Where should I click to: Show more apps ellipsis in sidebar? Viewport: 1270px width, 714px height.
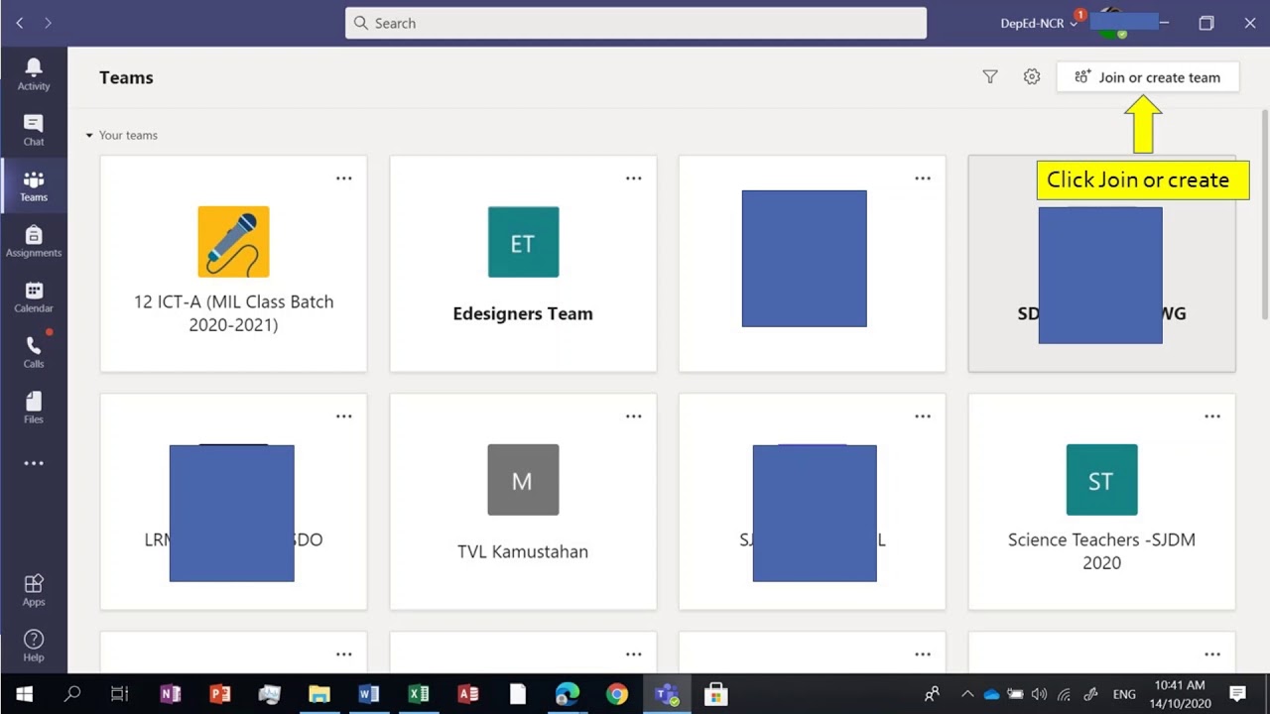pos(34,463)
